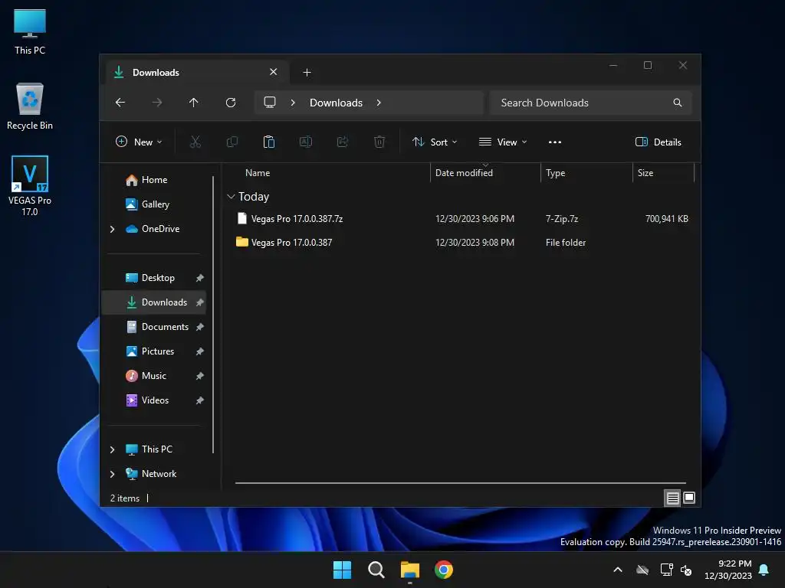Click the PC icon in the address bar
This screenshot has width=785, height=588.
coord(270,103)
